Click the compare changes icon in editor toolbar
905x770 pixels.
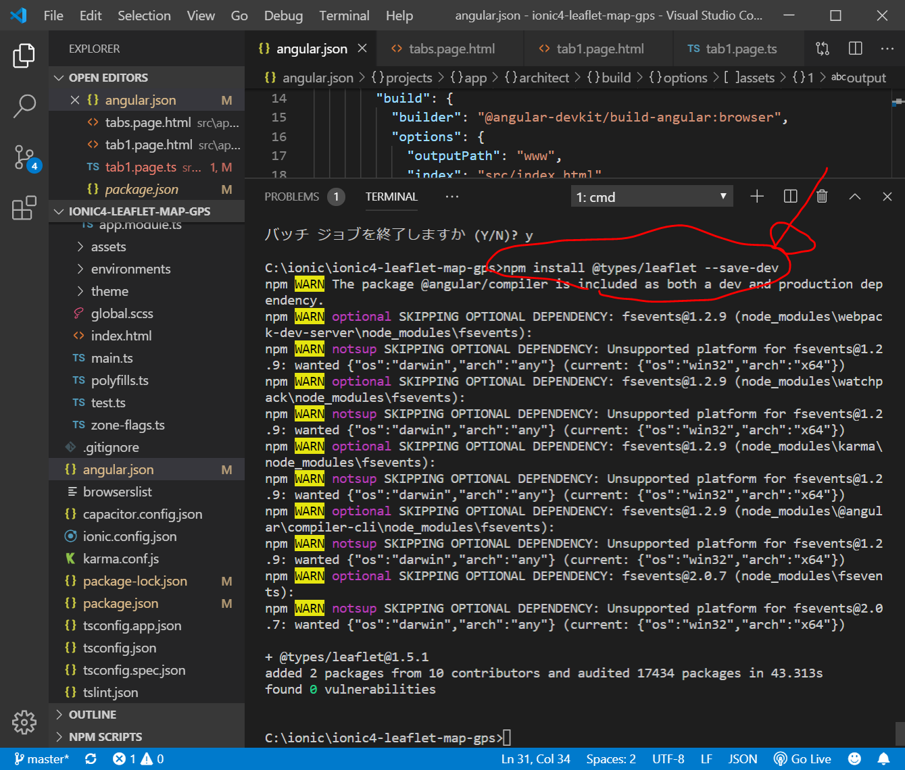[823, 49]
